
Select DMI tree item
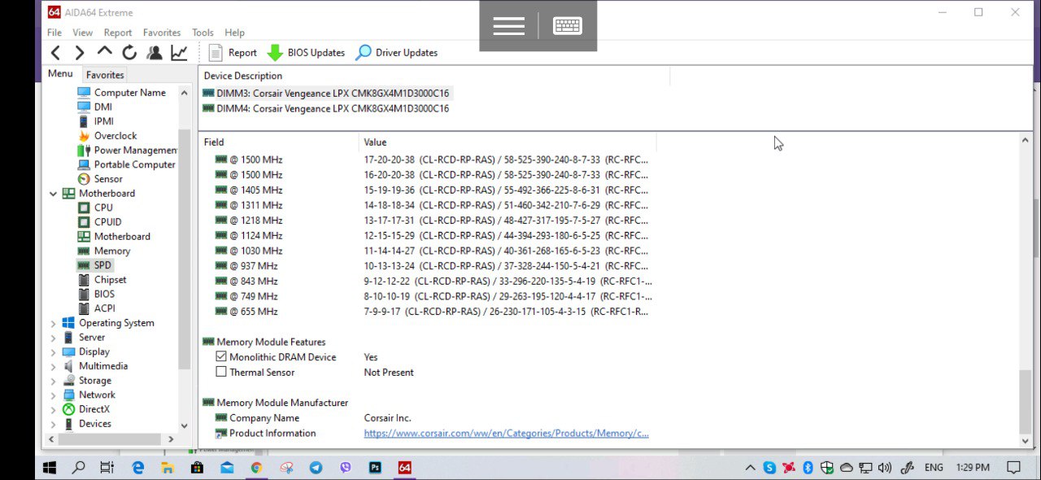(94, 107)
